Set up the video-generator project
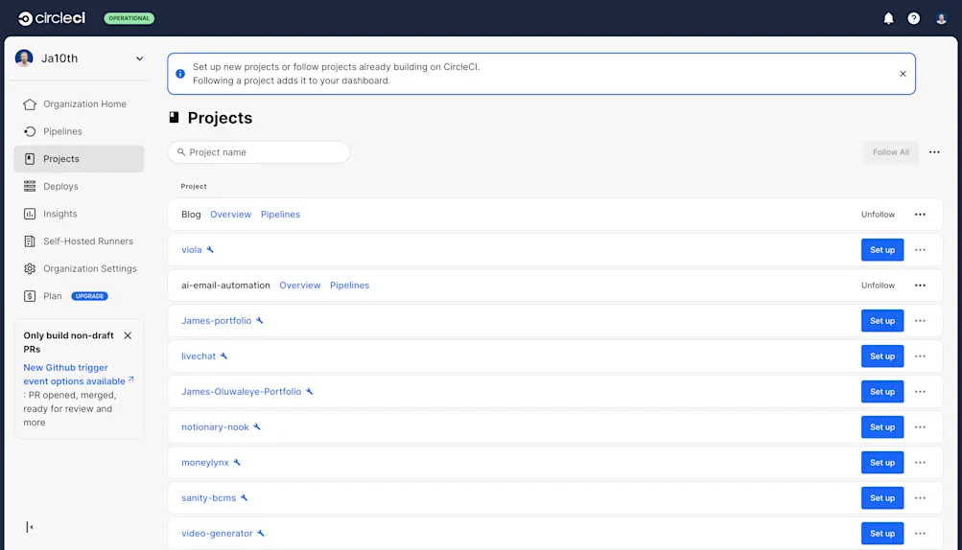The image size is (962, 550). tap(882, 534)
